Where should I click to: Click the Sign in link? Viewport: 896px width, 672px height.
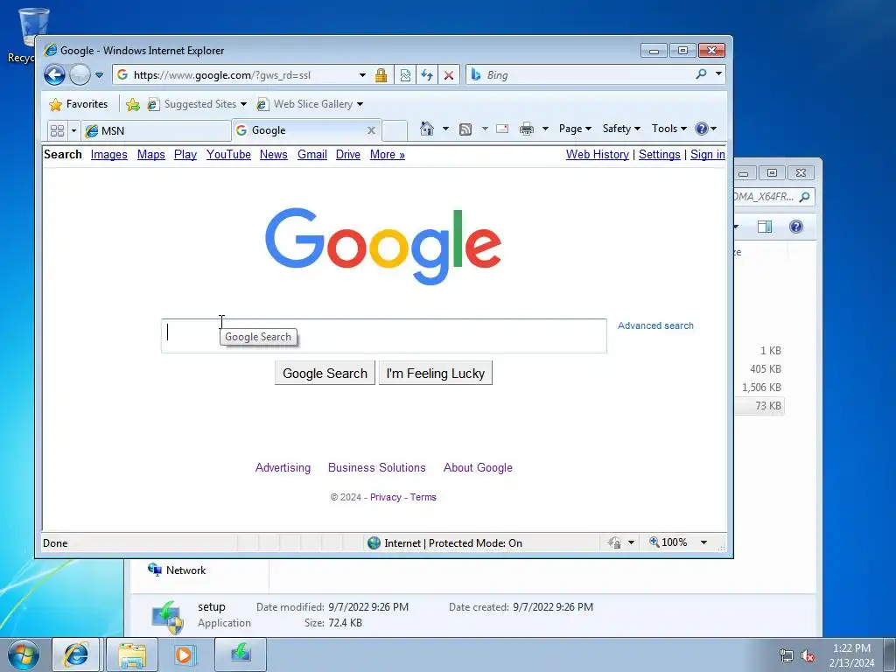pyautogui.click(x=707, y=154)
